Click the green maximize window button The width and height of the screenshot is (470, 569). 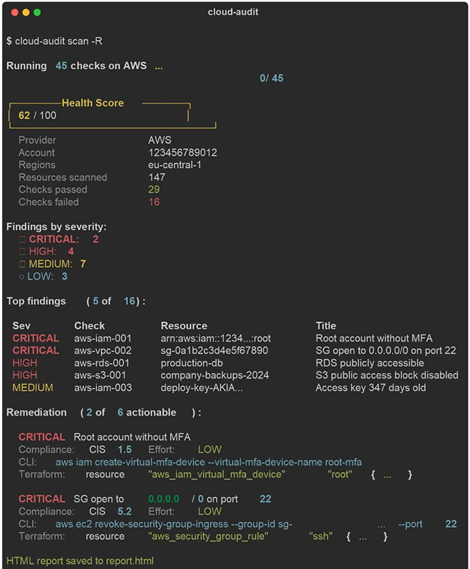coord(38,12)
